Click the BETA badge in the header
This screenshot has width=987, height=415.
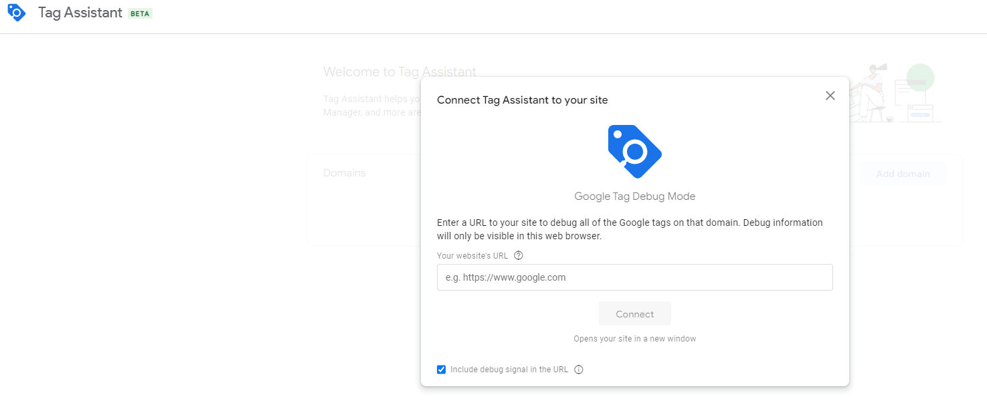click(140, 13)
